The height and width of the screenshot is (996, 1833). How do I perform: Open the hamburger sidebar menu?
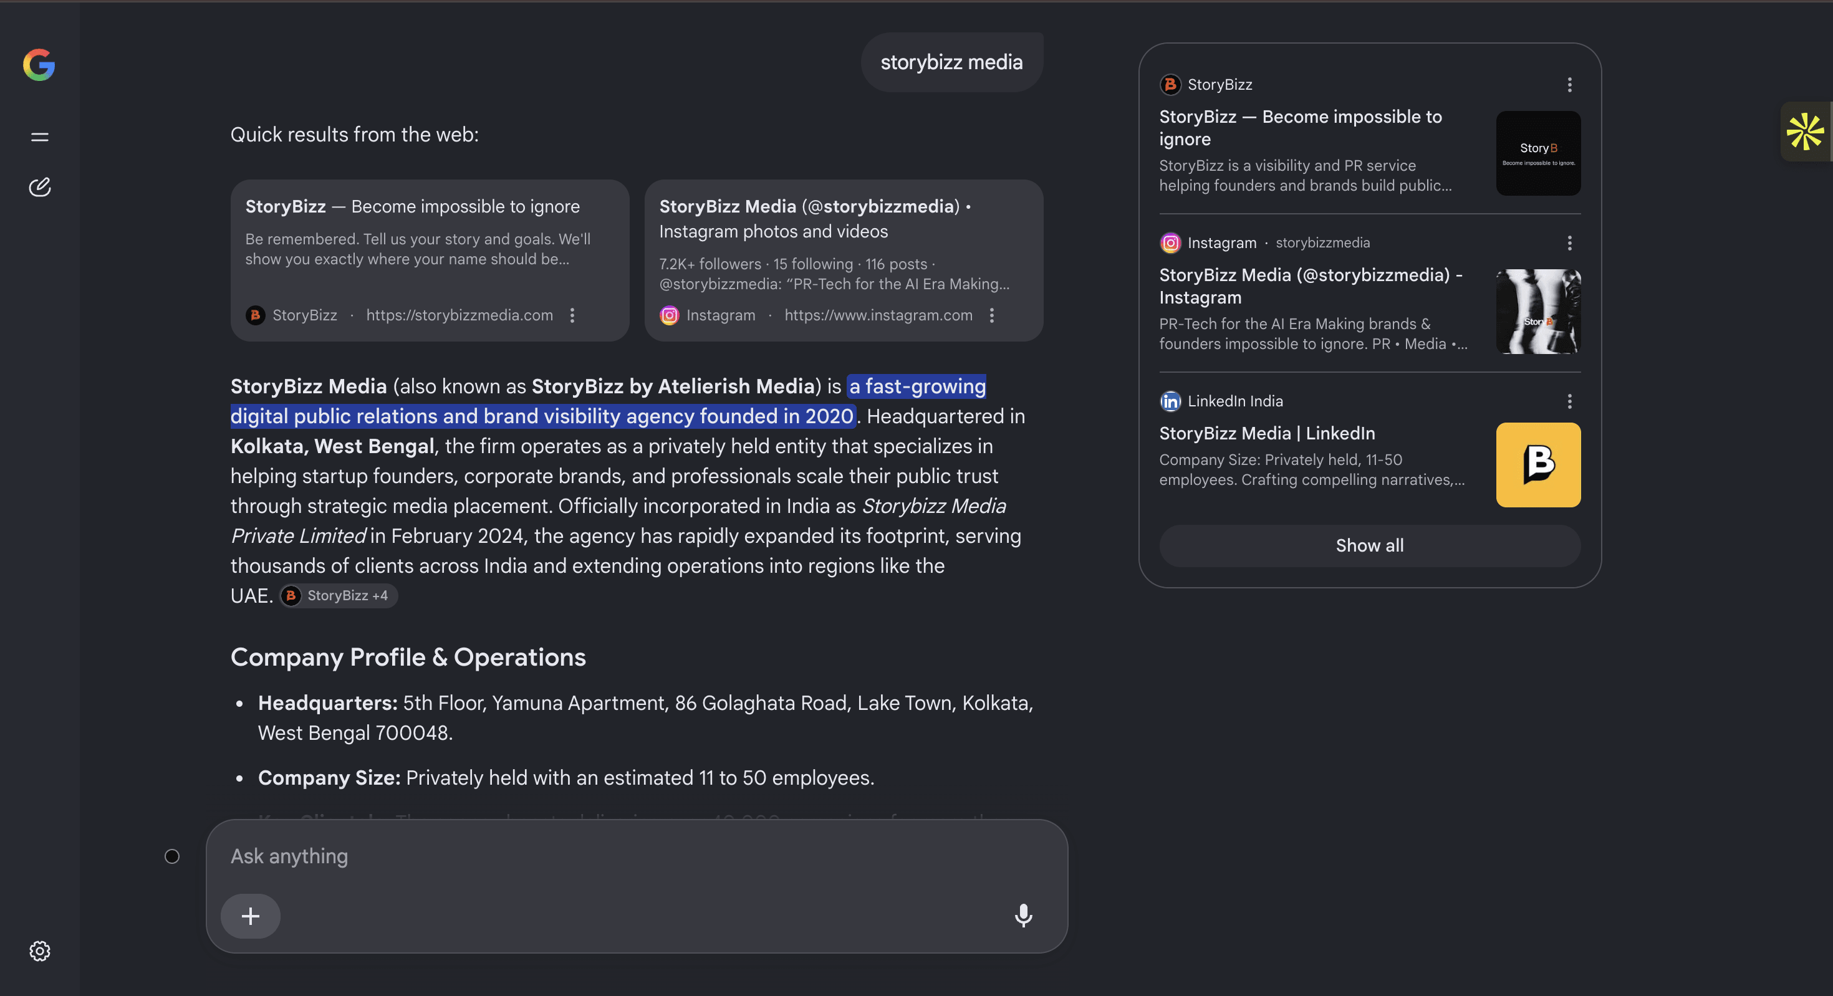click(40, 136)
